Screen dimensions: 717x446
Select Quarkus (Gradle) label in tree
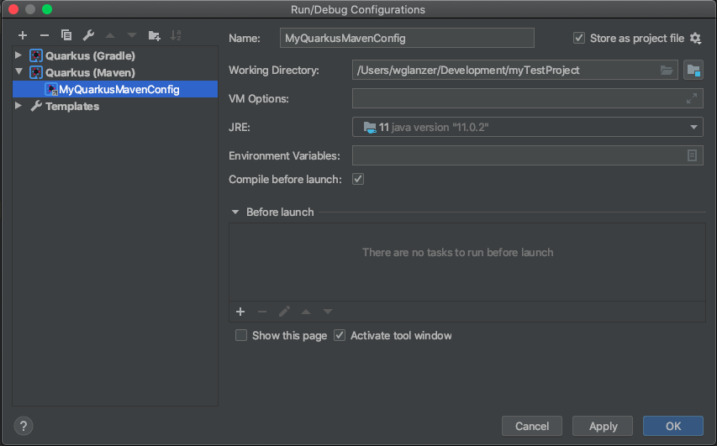90,55
